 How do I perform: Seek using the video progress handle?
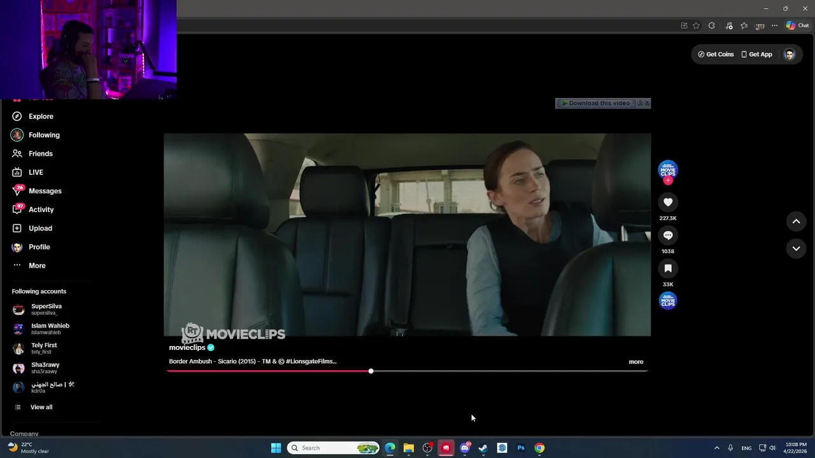[x=371, y=371]
